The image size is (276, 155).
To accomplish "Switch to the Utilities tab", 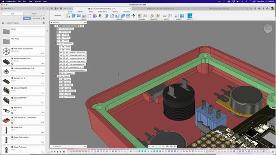I will coord(126,12).
